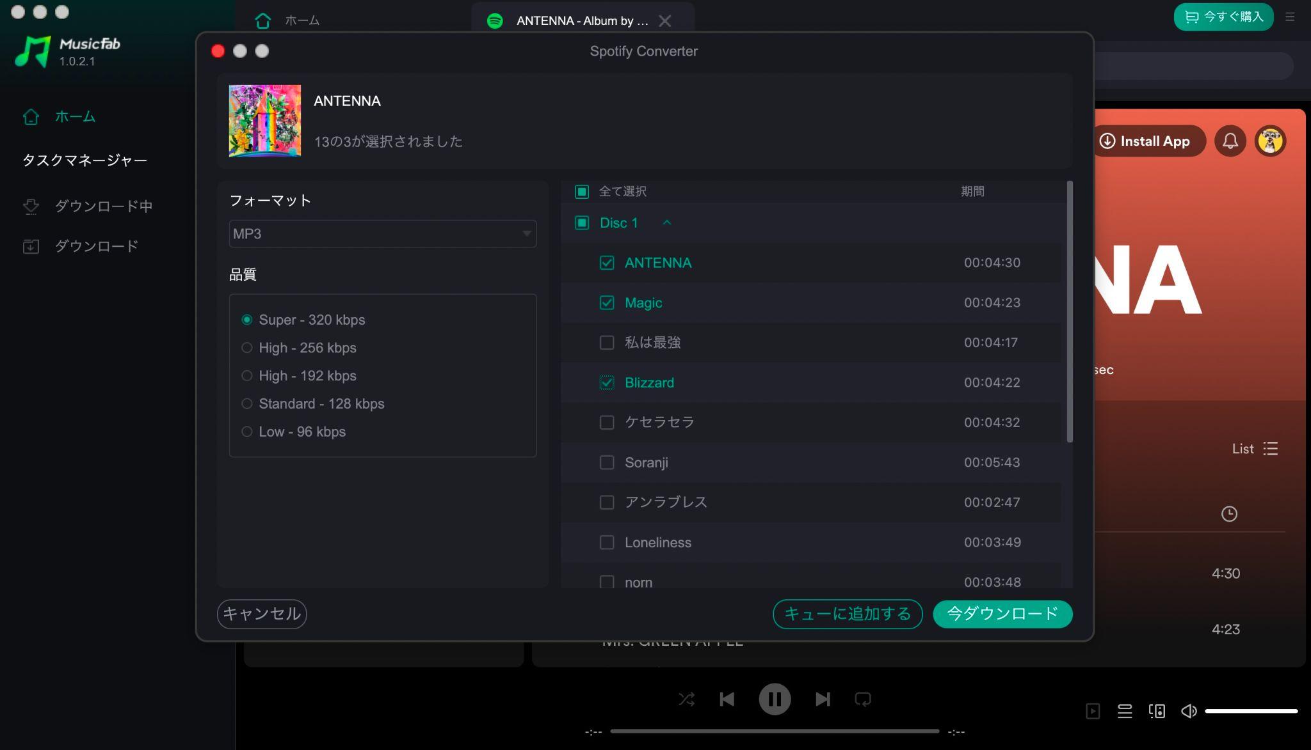This screenshot has width=1311, height=750.
Task: Check the アンラブレス track checkbox
Action: click(x=607, y=503)
